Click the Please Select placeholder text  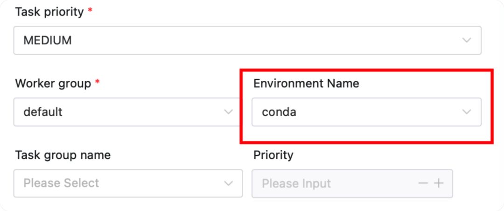pyautogui.click(x=61, y=183)
